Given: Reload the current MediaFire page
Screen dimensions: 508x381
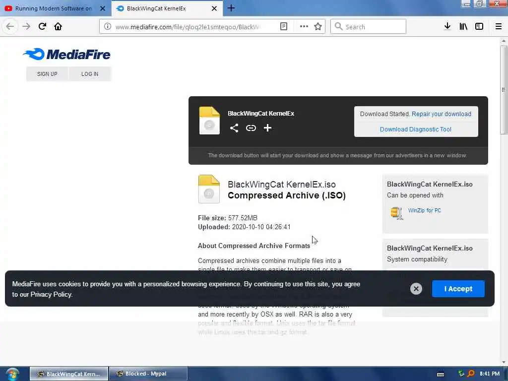Looking at the screenshot, I should (42, 27).
